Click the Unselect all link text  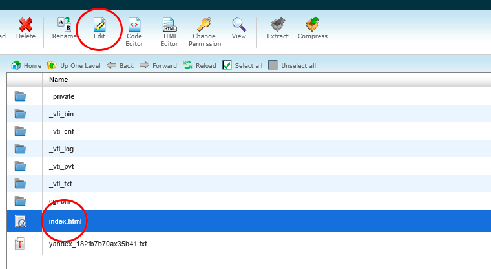[298, 65]
